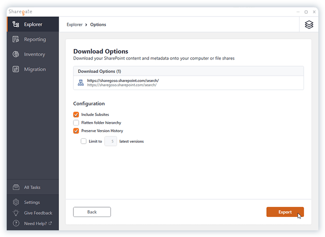Click the Need Help question mark icon
The image size is (325, 237).
16,223
